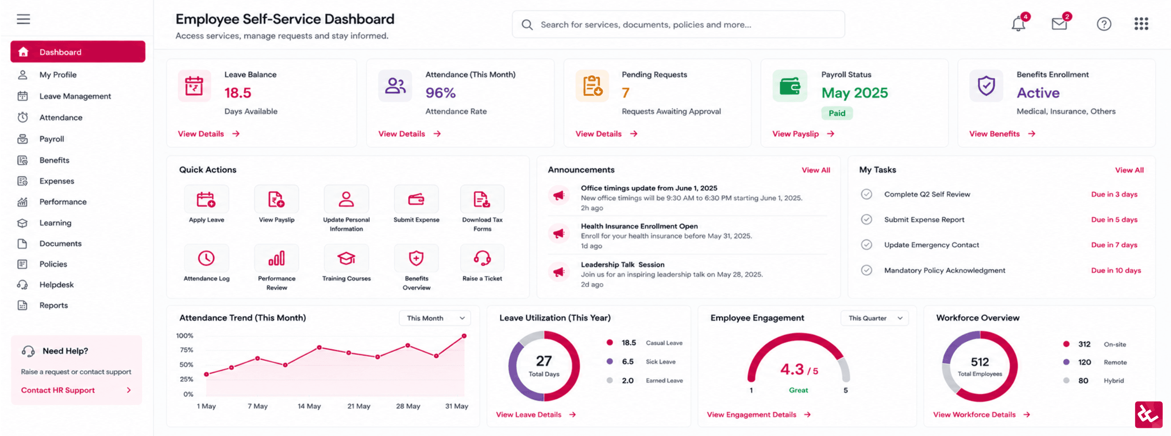Open the mail inbox icon
1171x436 pixels.
click(x=1059, y=24)
